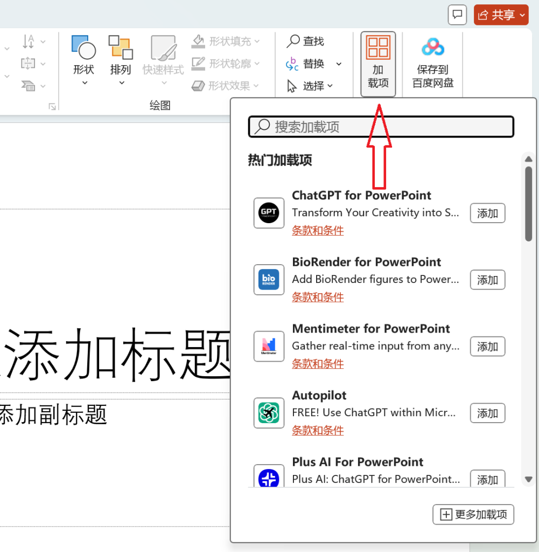Open the Shapes gallery icon
The image size is (539, 552).
coord(83,47)
